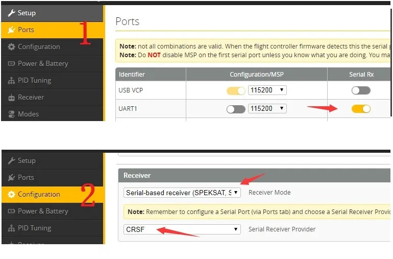The height and width of the screenshot is (259, 393).
Task: Open the Receiver Mode dropdown
Action: [182, 193]
